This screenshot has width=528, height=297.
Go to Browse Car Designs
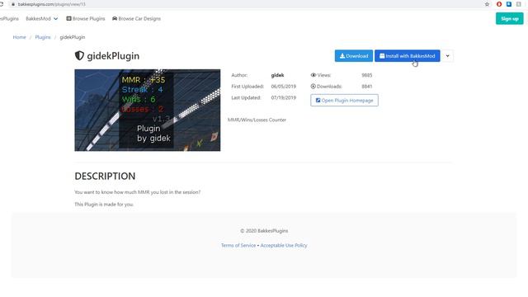click(136, 18)
